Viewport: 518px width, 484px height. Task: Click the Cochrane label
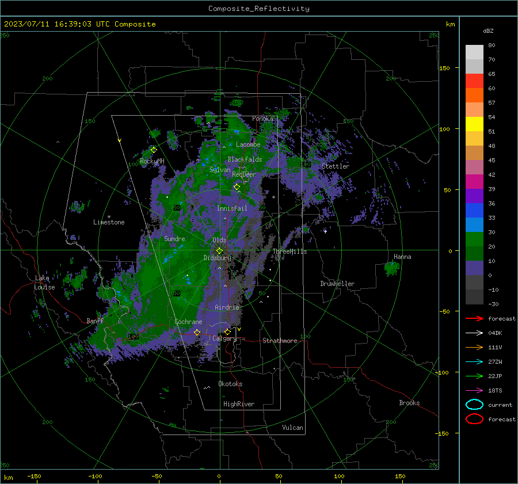point(188,322)
